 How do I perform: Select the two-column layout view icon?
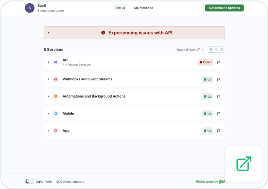point(217,49)
